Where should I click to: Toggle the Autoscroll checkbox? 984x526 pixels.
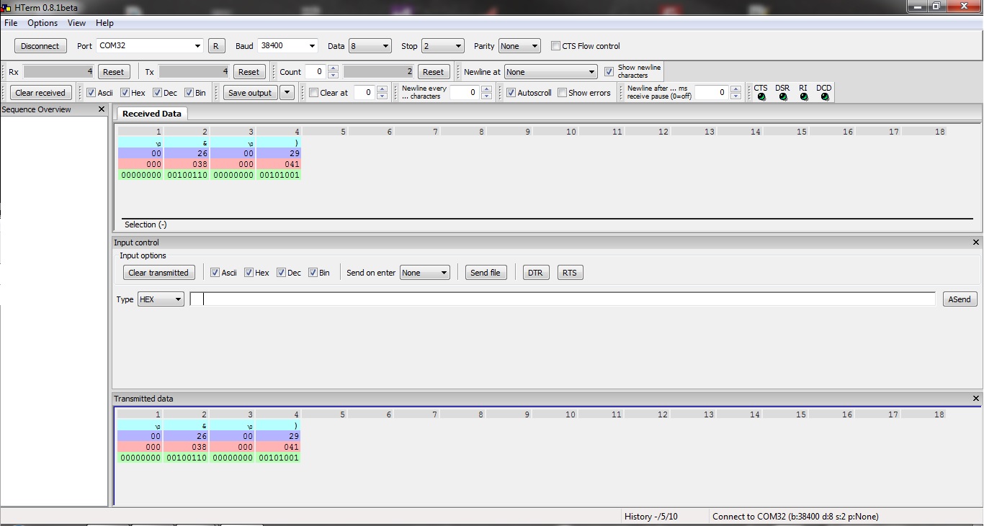point(511,93)
